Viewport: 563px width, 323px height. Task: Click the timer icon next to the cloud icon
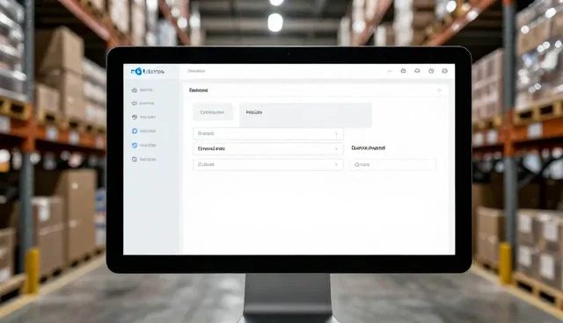coord(431,71)
